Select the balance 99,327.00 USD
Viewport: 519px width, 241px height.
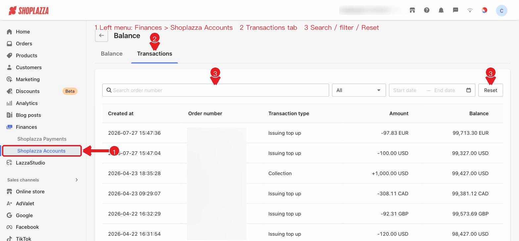click(470, 153)
